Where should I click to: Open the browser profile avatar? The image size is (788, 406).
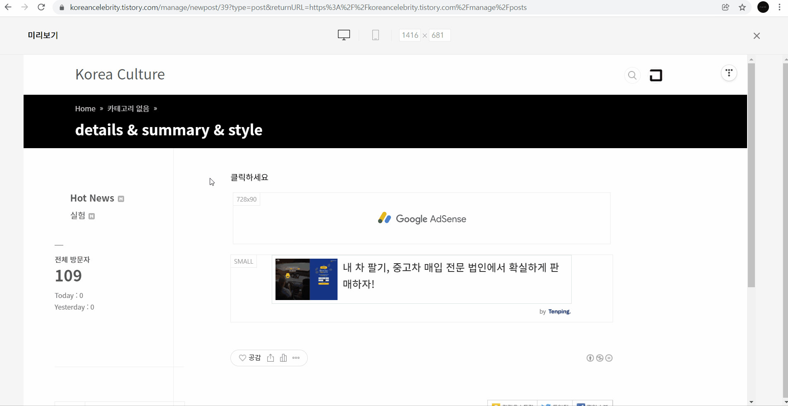point(763,7)
